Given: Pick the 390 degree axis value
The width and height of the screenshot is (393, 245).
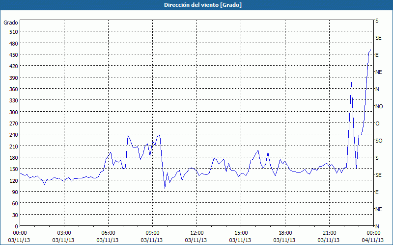Looking at the screenshot, I should (14, 78).
